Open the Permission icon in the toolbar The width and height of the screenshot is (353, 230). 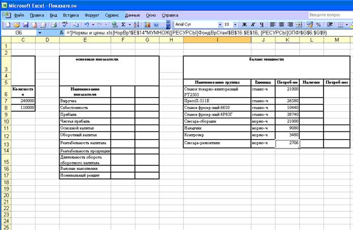pos(34,24)
